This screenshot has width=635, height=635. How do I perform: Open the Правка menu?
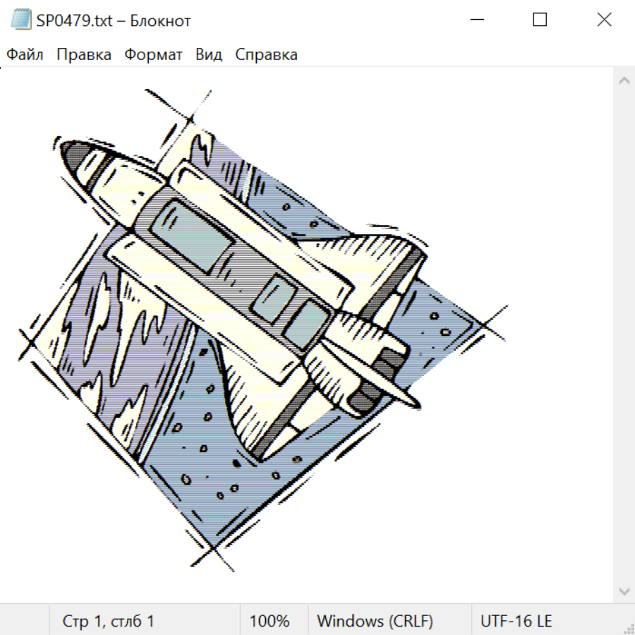pos(84,55)
